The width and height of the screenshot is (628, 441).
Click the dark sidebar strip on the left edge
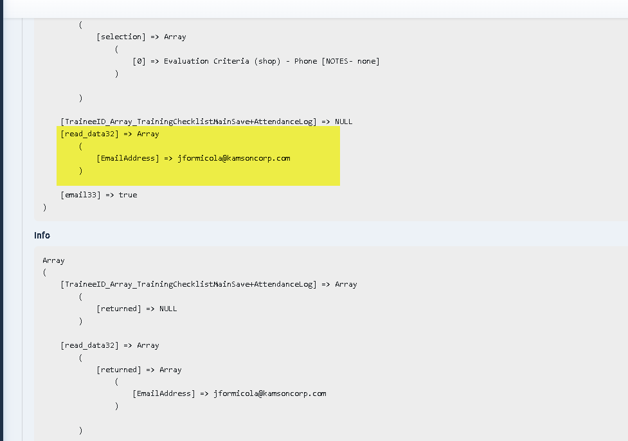pos(1,225)
